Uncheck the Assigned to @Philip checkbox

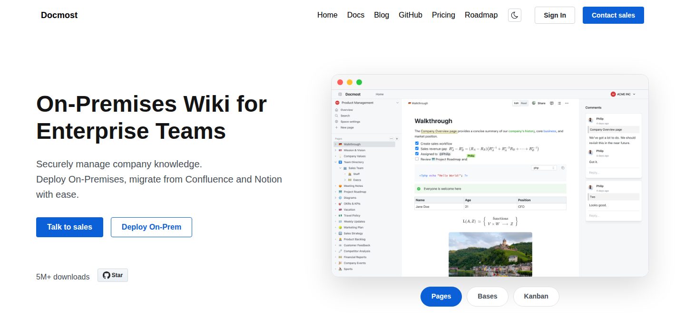(417, 154)
